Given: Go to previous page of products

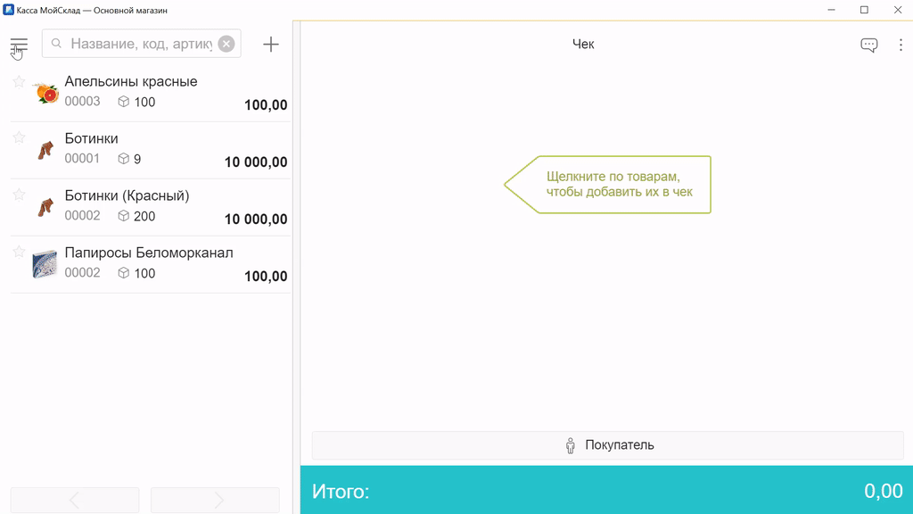Looking at the screenshot, I should pyautogui.click(x=75, y=501).
